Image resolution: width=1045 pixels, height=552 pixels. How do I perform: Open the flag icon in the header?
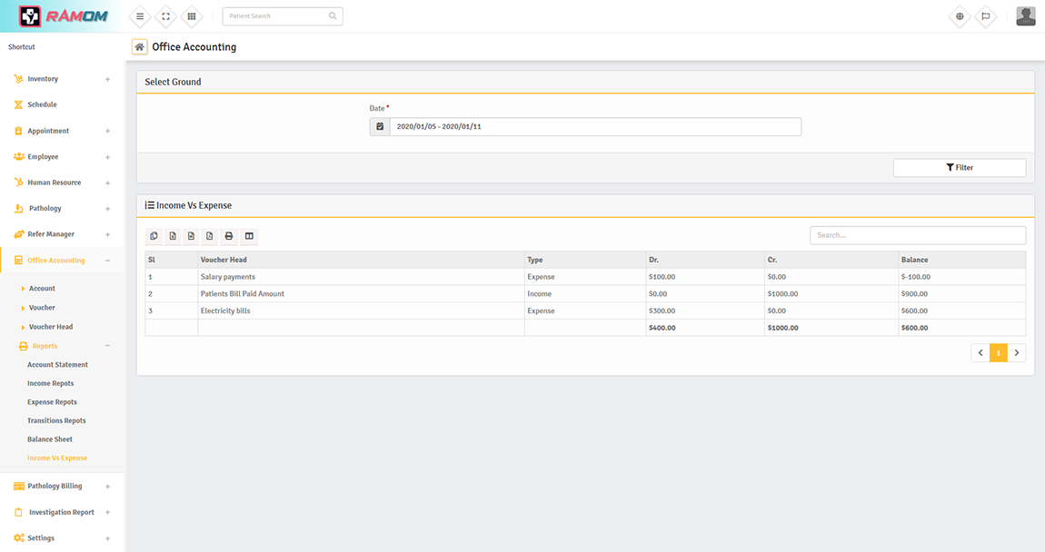[985, 16]
